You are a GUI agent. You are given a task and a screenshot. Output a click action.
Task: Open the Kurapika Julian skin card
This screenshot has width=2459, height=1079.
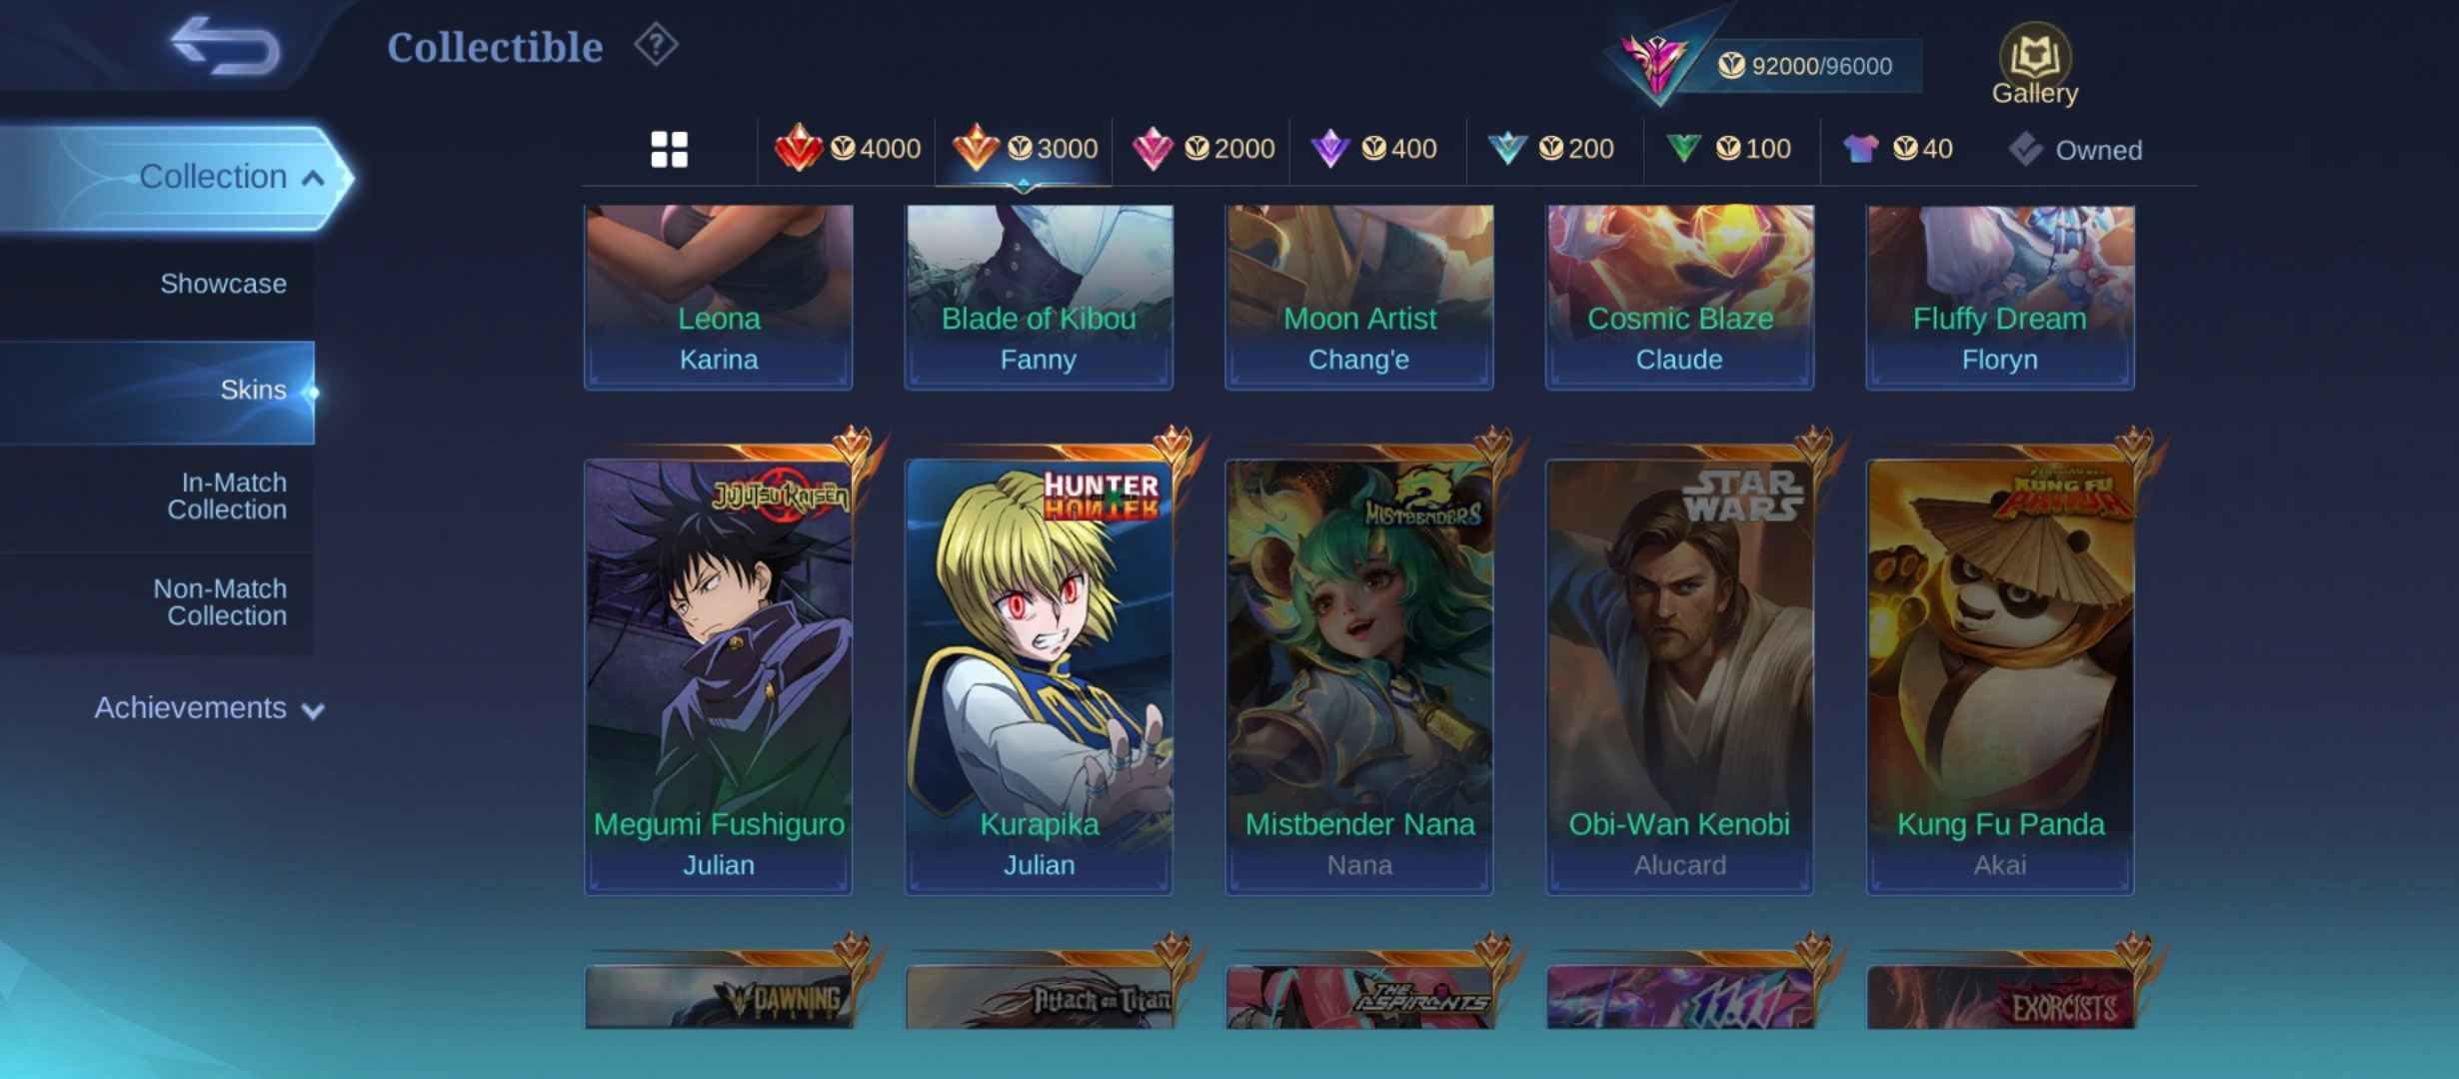click(1039, 676)
